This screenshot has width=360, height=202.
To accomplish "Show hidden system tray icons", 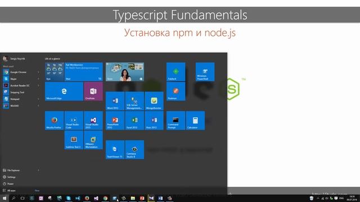I will (318, 198).
